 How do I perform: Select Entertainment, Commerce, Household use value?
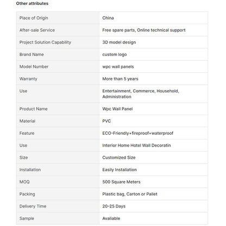tap(141, 94)
